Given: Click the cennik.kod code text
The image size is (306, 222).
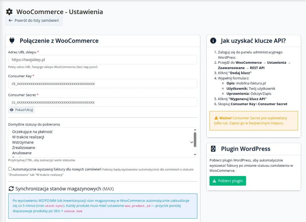Looking at the screenshot, I should 73,211.
